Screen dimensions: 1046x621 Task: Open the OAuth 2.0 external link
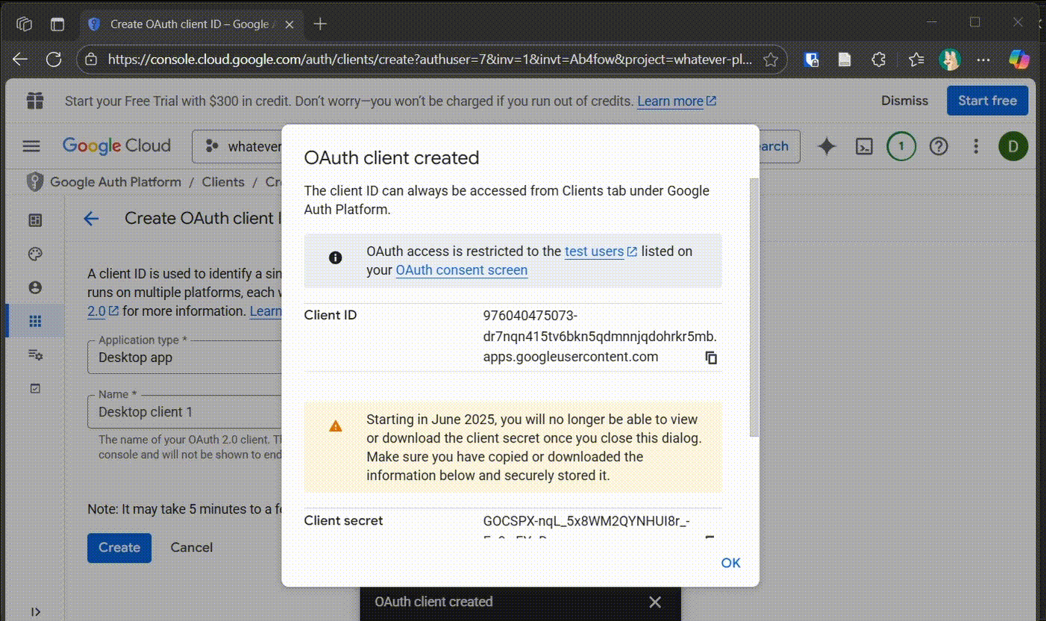[x=103, y=311]
